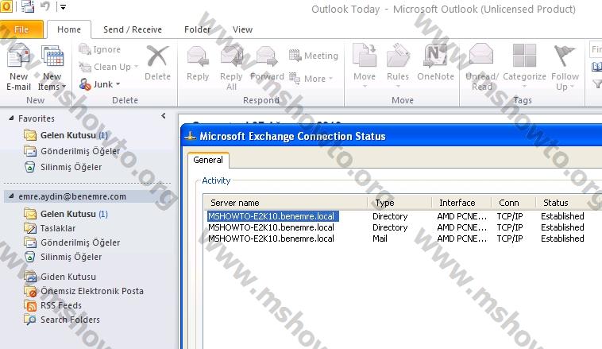The image size is (602, 349).
Task: Click the address book icon at ribbon edge
Action: click(x=596, y=67)
